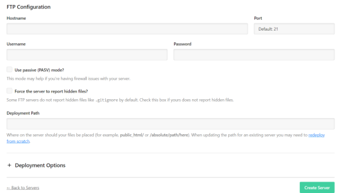Image resolution: width=341 pixels, height=193 pixels.
Task: Go Back to Servers link
Action: tap(23, 187)
